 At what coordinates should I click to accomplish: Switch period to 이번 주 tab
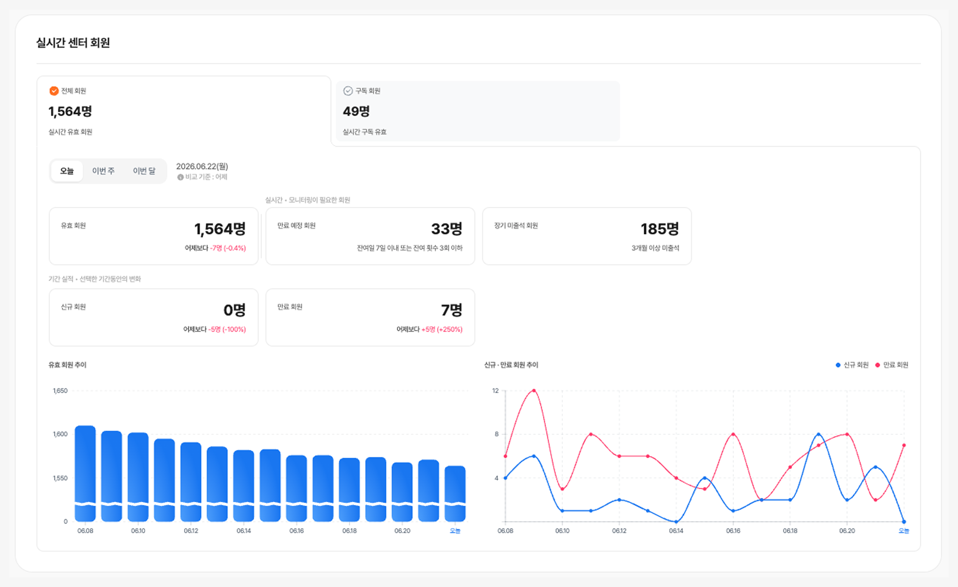point(103,171)
